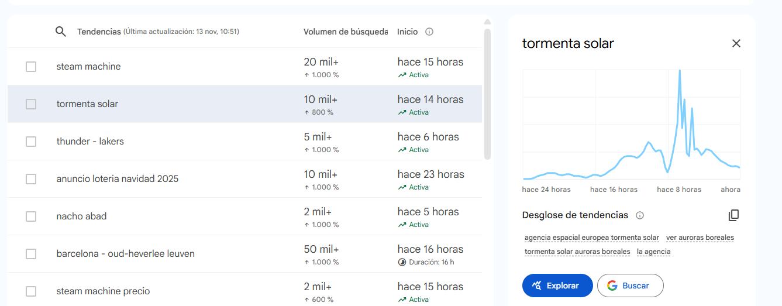Click the info icon next to Inicio

429,32
